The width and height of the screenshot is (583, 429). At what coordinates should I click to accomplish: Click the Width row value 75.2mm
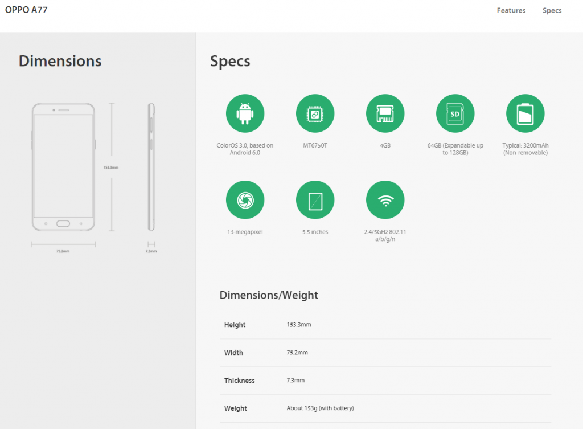point(297,352)
